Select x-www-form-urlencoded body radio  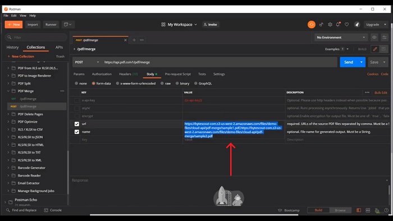tap(117, 83)
